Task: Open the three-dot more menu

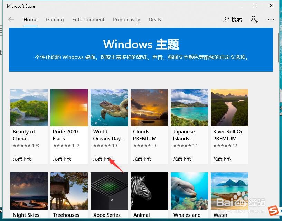Action: point(271,20)
